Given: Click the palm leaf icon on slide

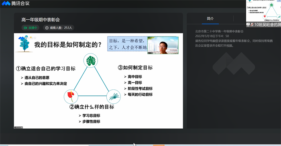Looking at the screenshot, I should tap(114, 97).
